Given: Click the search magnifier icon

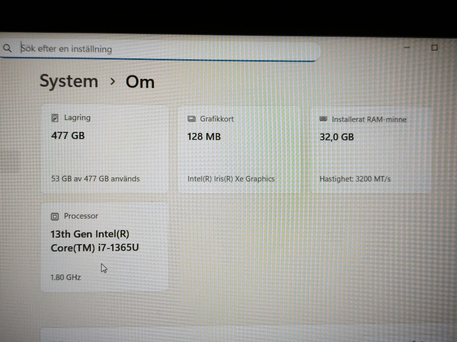Looking at the screenshot, I should tap(7, 48).
